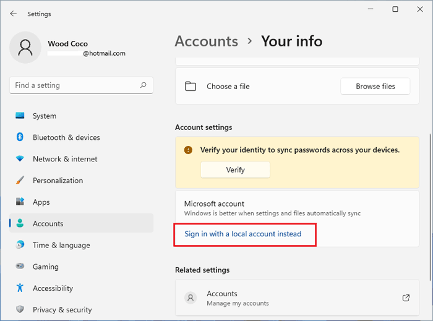This screenshot has height=321, width=433.
Task: Open Accessibility settings
Action: [x=82, y=288]
